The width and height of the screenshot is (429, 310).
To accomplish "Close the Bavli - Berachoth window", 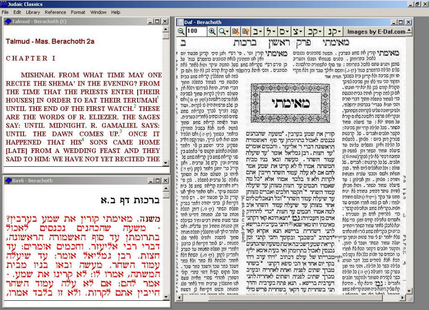I will [165, 181].
